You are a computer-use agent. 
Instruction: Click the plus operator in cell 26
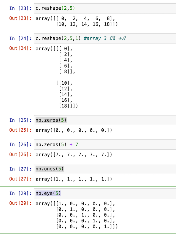click(71, 145)
